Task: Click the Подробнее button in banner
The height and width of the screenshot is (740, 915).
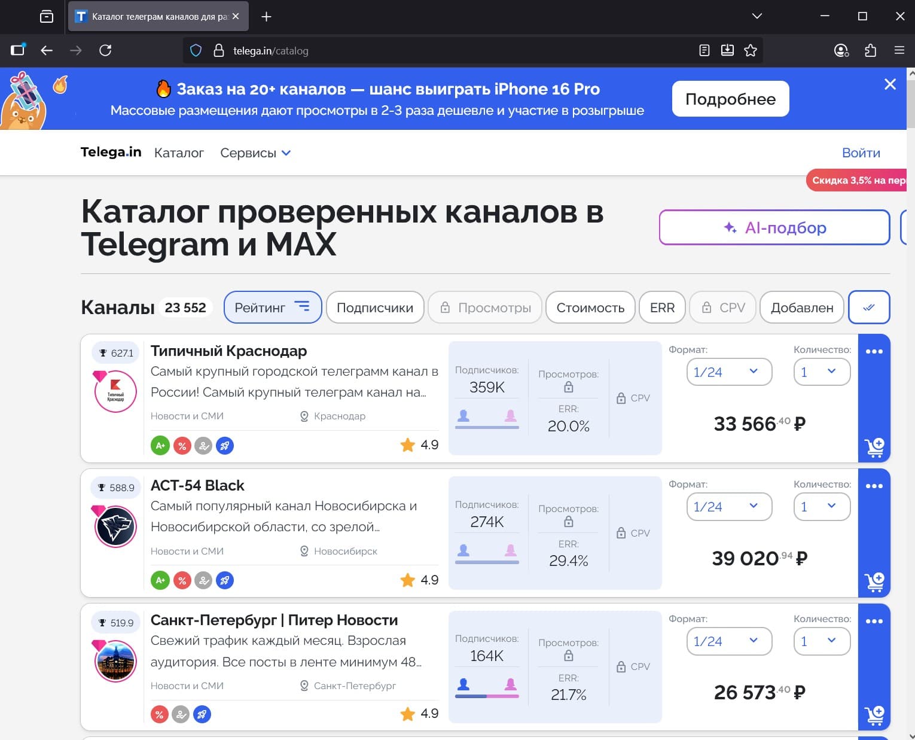Action: point(730,99)
